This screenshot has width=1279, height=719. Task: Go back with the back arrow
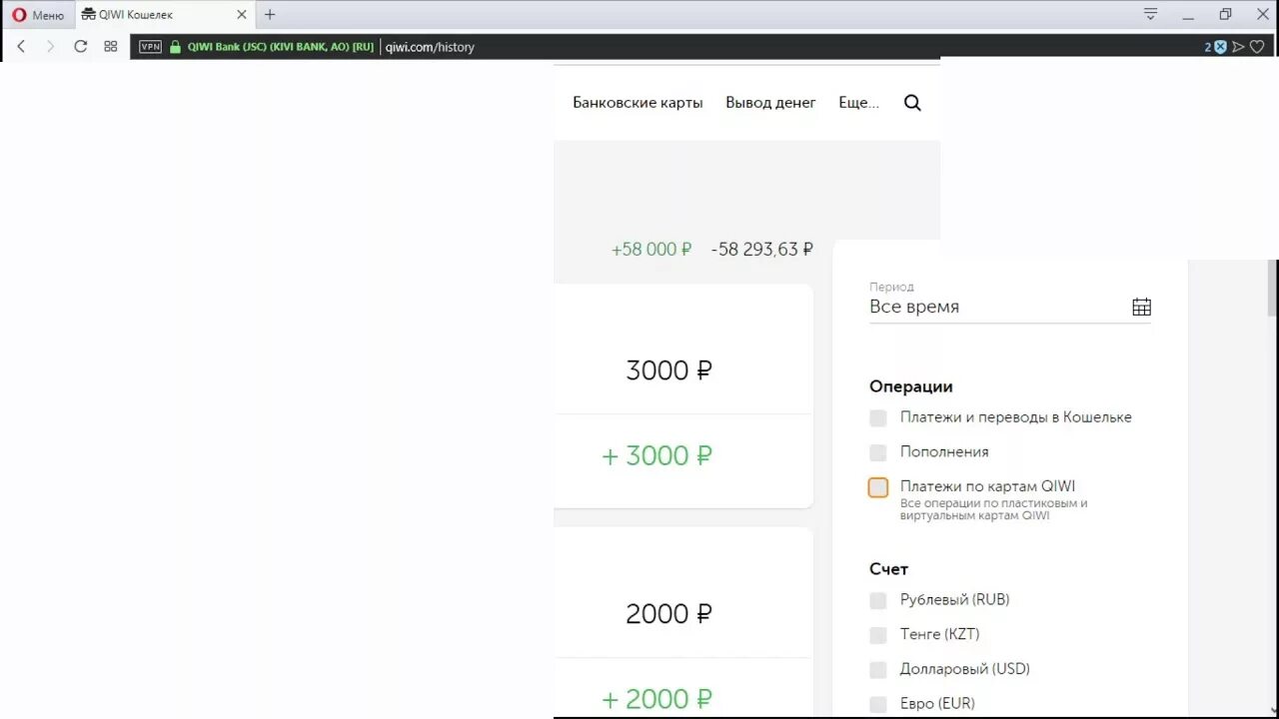point(21,46)
